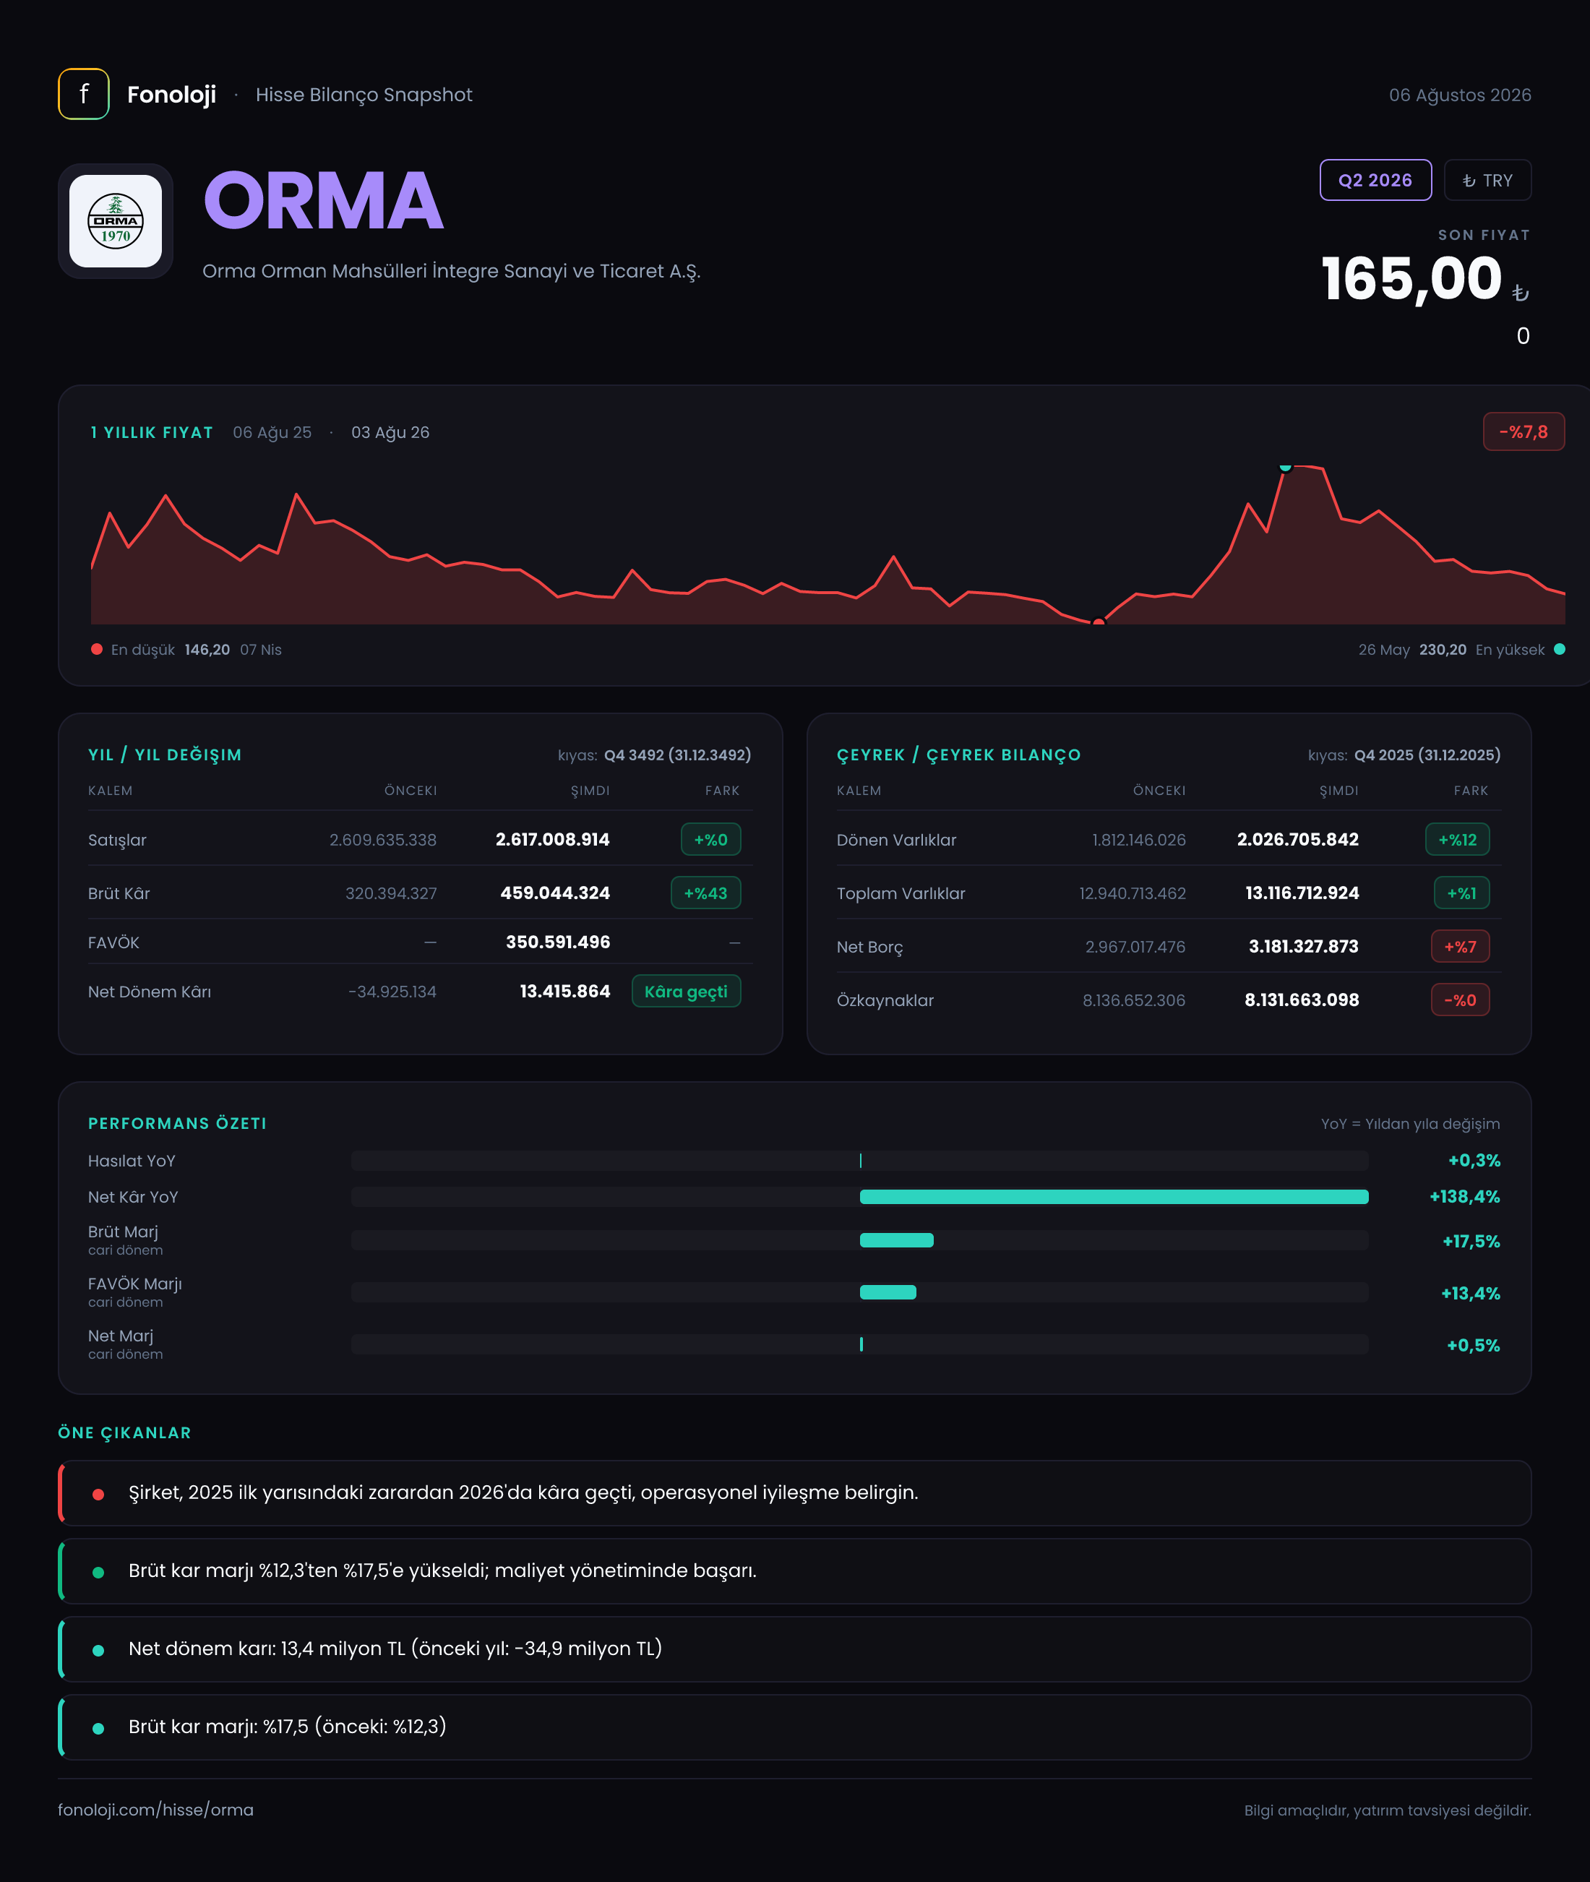1590x1882 pixels.
Task: Click the date '06 Ağustos 2026'
Action: [1460, 95]
